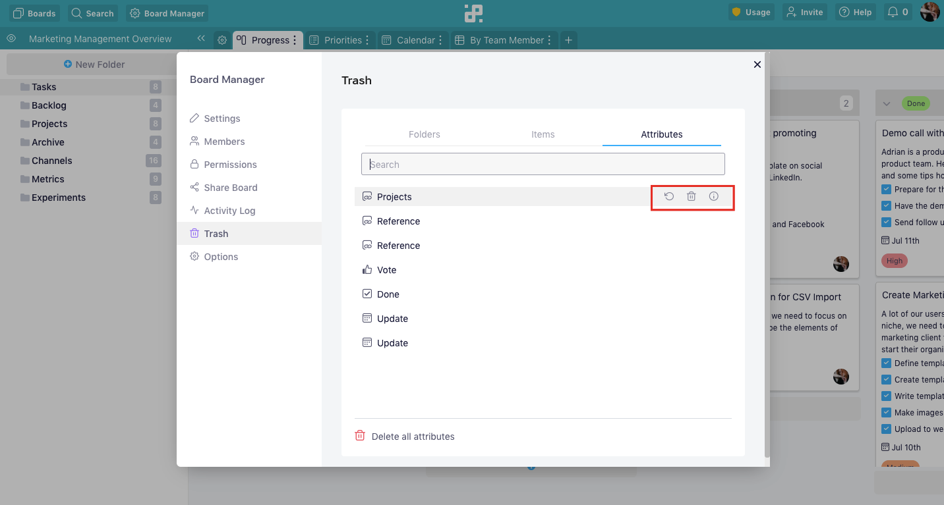Add a new view tab
Image resolution: width=944 pixels, height=505 pixels.
point(568,40)
